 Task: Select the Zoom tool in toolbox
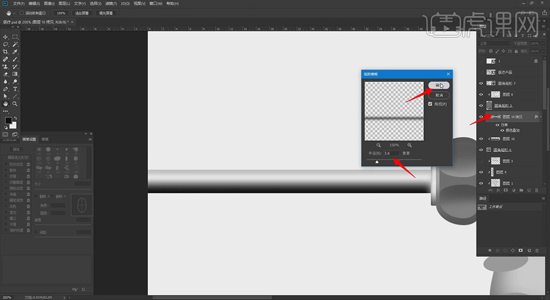15,104
